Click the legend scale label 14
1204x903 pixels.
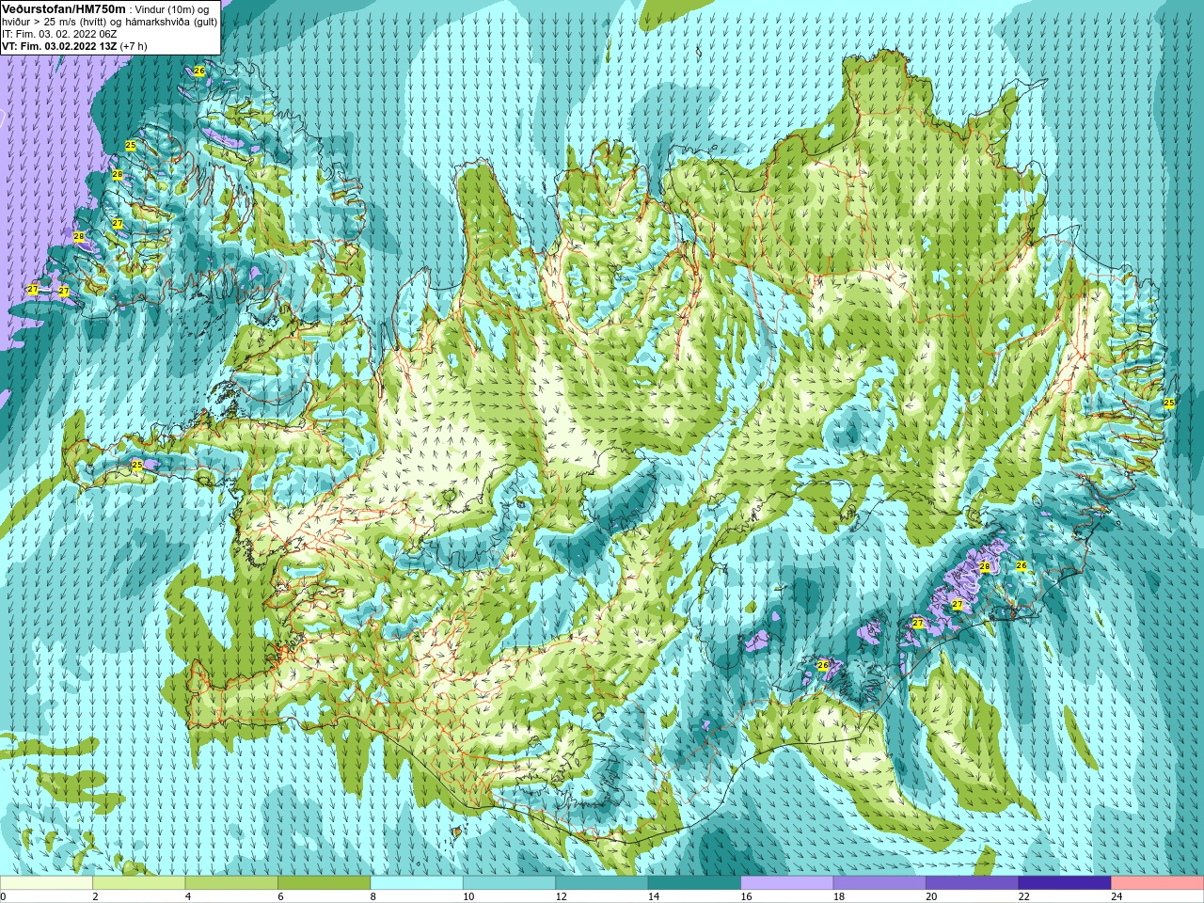click(x=654, y=896)
